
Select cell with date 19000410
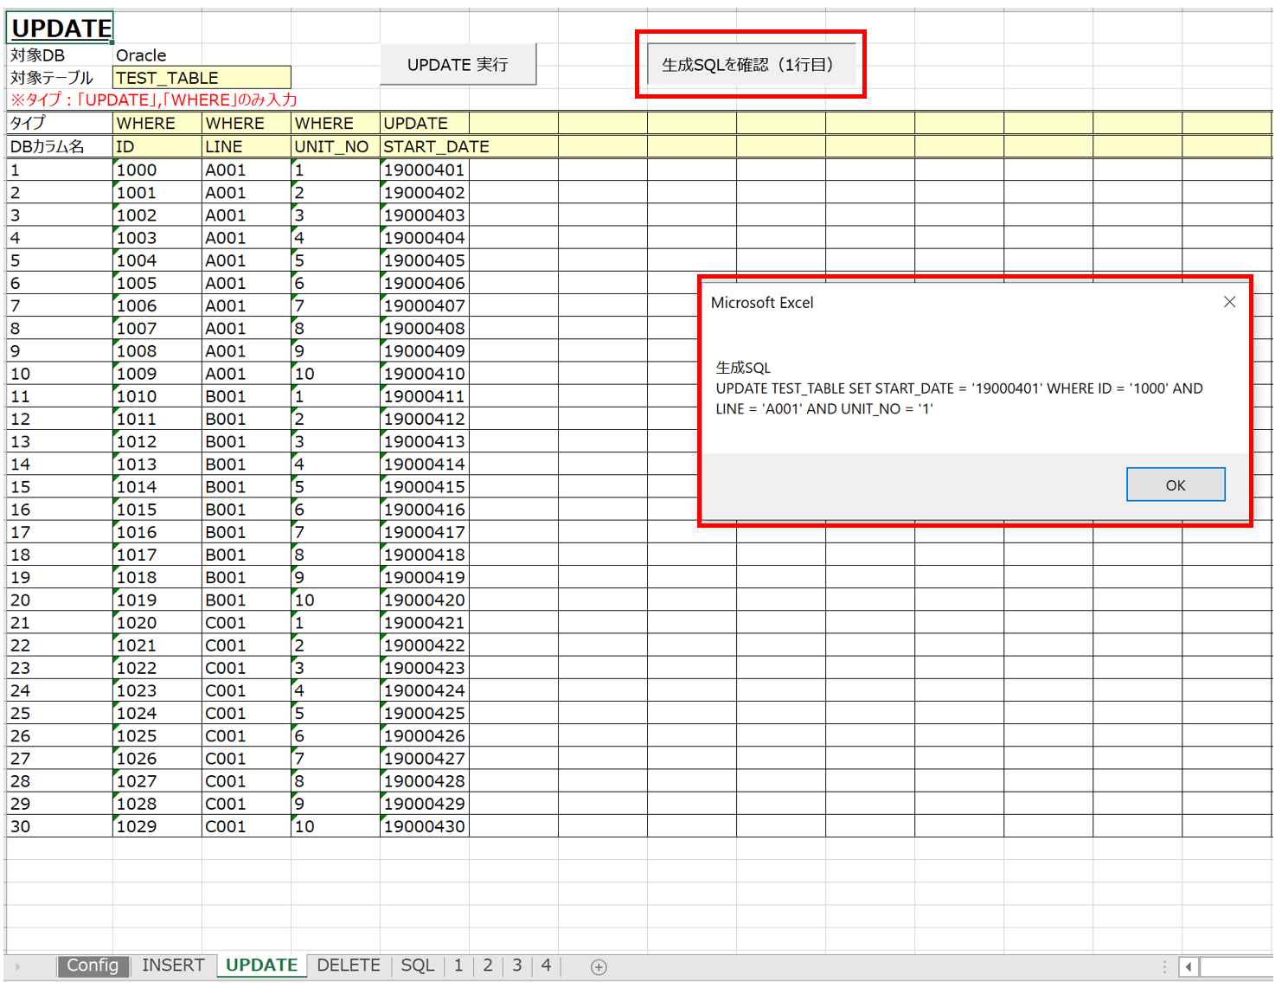pos(424,374)
